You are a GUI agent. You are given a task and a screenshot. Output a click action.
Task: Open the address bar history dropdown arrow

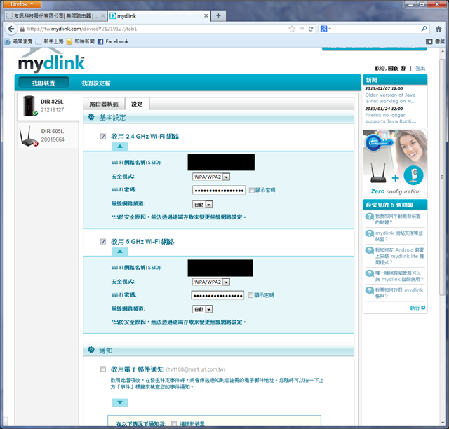302,29
